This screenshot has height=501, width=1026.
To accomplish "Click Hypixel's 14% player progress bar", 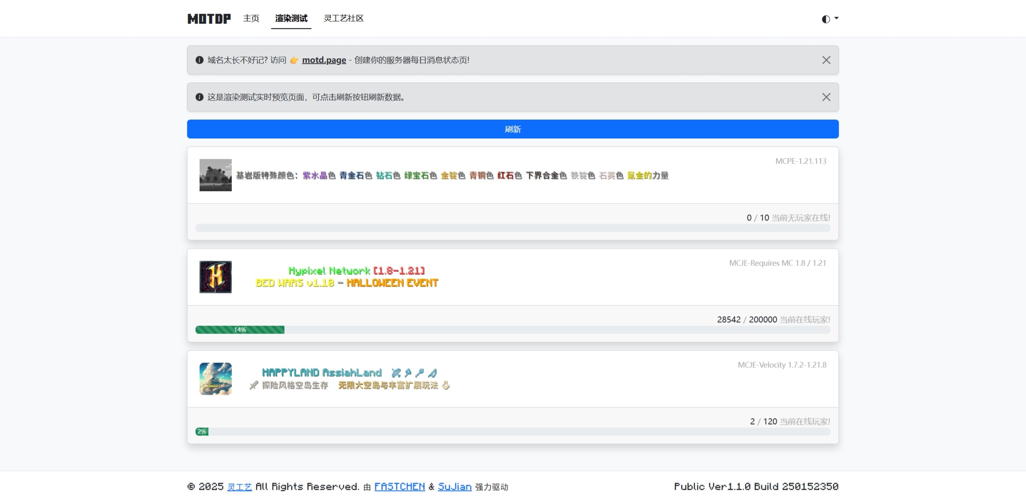I will 240,330.
